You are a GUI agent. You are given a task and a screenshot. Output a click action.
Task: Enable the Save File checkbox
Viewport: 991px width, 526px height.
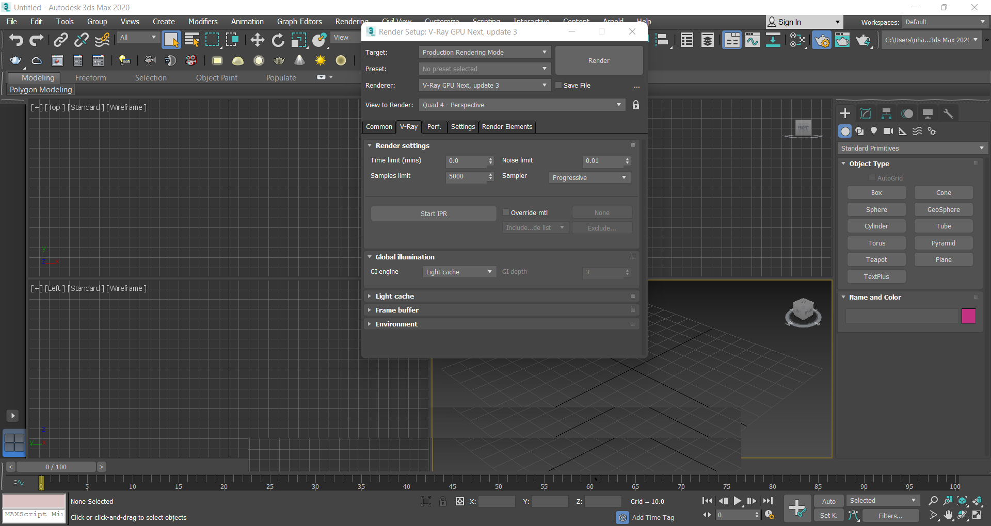coord(558,85)
